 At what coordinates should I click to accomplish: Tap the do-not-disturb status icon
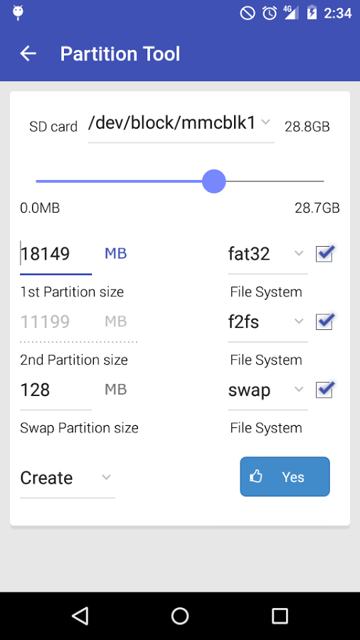tap(248, 13)
